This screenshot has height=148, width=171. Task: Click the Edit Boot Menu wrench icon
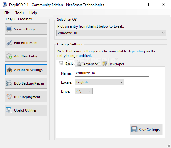click(x=9, y=43)
